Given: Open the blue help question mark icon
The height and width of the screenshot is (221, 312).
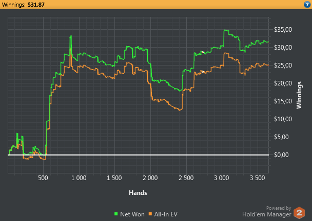Looking at the screenshot, I should 307,4.
